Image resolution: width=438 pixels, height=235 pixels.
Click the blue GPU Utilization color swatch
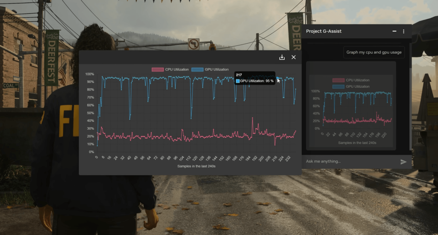pyautogui.click(x=198, y=70)
